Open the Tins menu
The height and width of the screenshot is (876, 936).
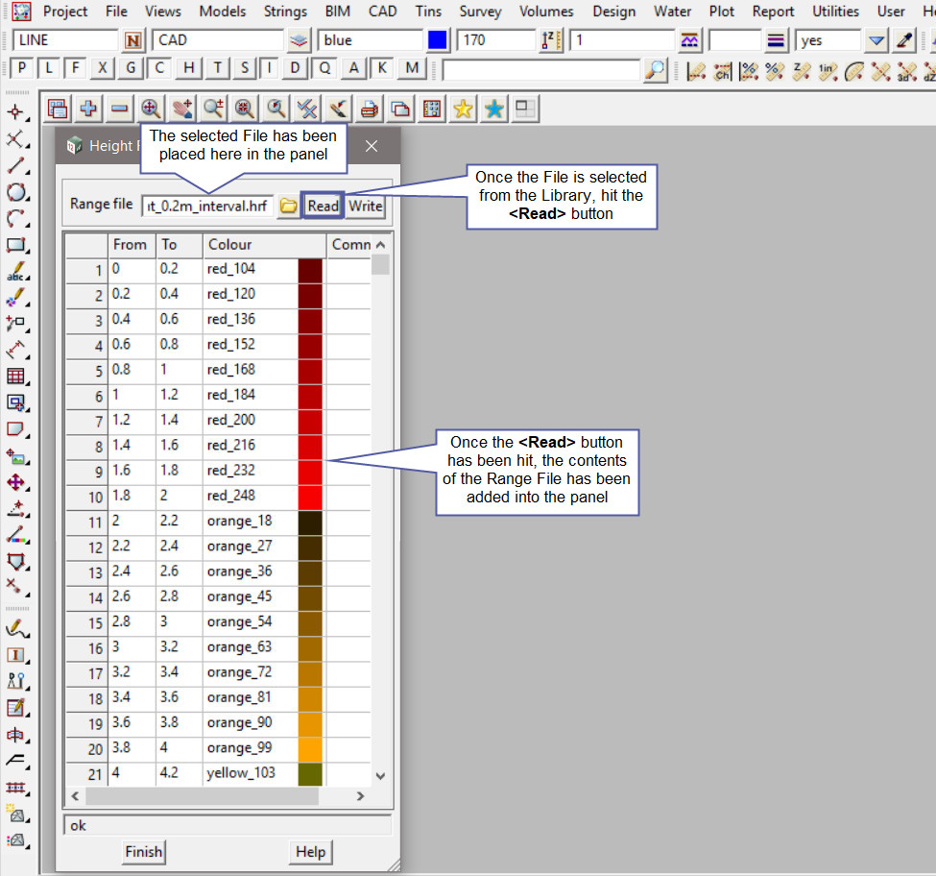(428, 12)
